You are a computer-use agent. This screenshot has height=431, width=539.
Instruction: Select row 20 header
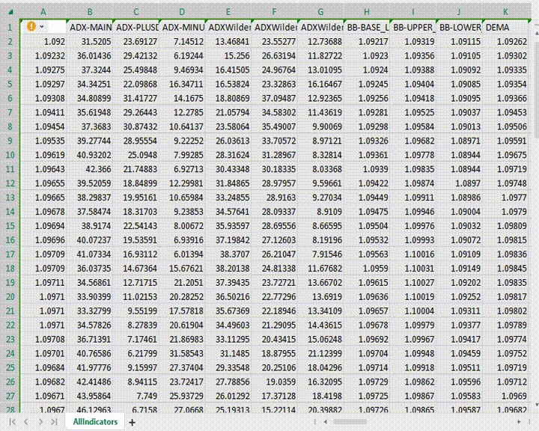10,296
